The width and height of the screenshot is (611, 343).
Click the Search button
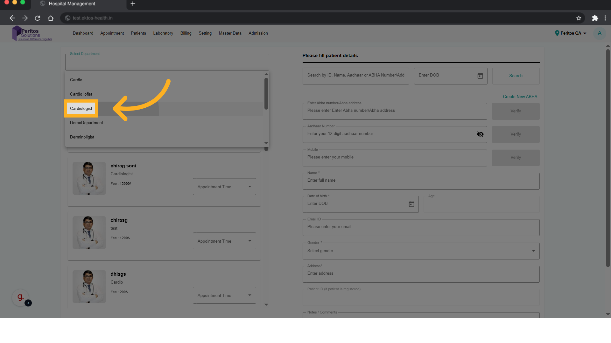(x=516, y=76)
